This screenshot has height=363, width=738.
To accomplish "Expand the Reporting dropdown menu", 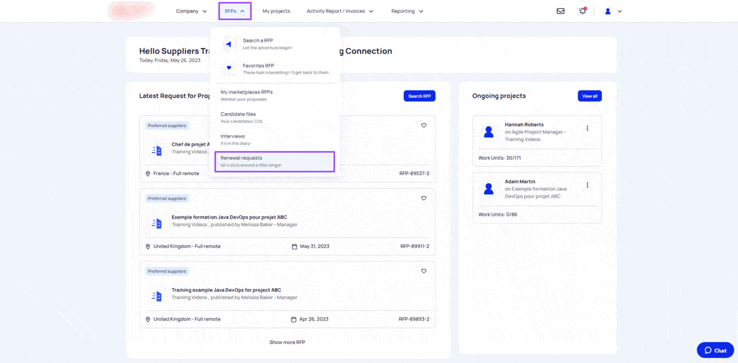I will click(x=407, y=11).
